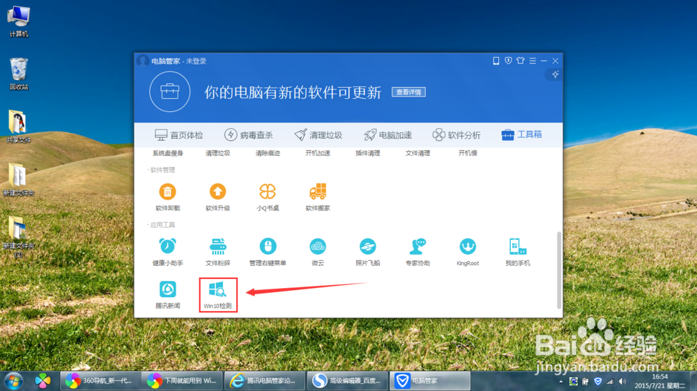This screenshot has width=697, height=391.
Task: Click 文件清理 label
Action: (x=418, y=153)
